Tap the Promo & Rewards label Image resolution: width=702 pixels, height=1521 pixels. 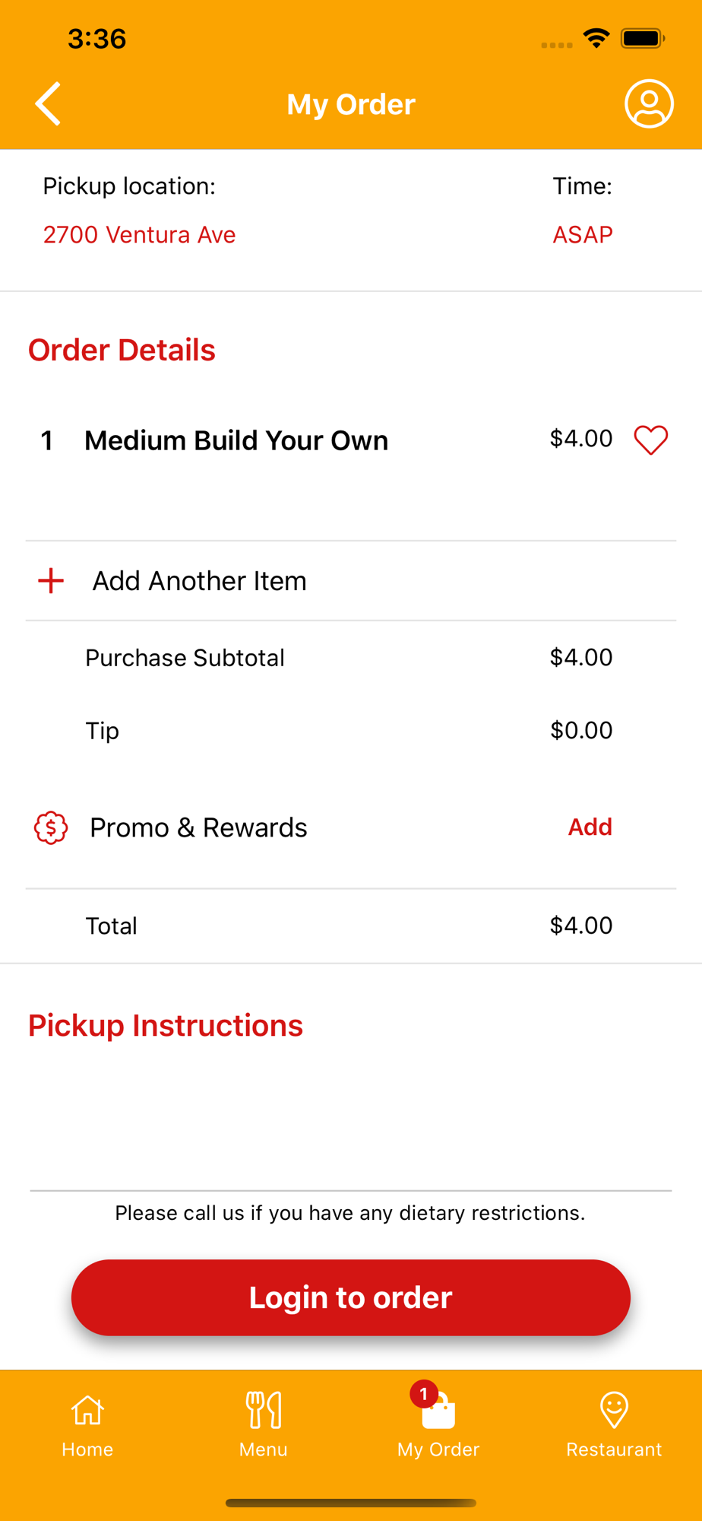tap(198, 827)
